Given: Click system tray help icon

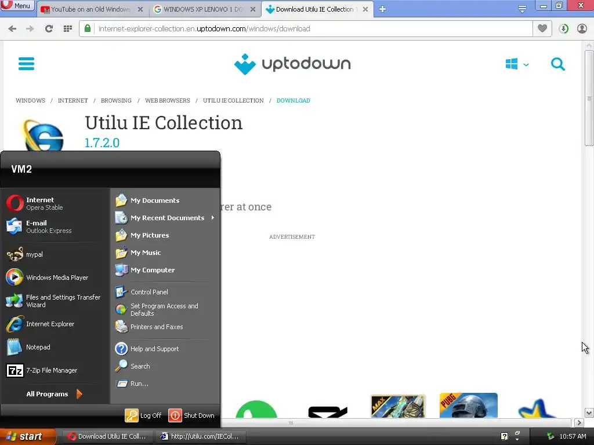Looking at the screenshot, I should 504,436.
